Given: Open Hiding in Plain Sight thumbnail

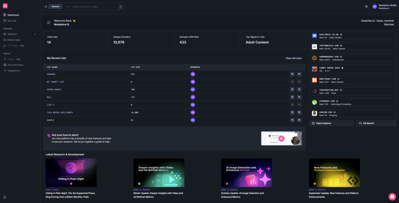Looking at the screenshot, I should (71, 173).
